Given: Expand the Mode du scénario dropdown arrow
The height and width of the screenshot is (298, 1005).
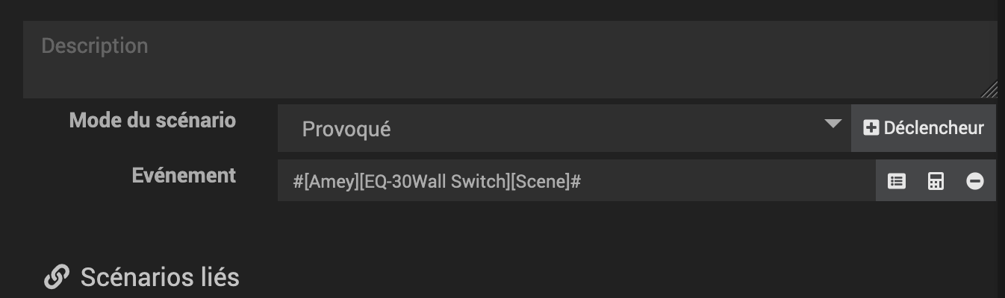Looking at the screenshot, I should coord(833,124).
